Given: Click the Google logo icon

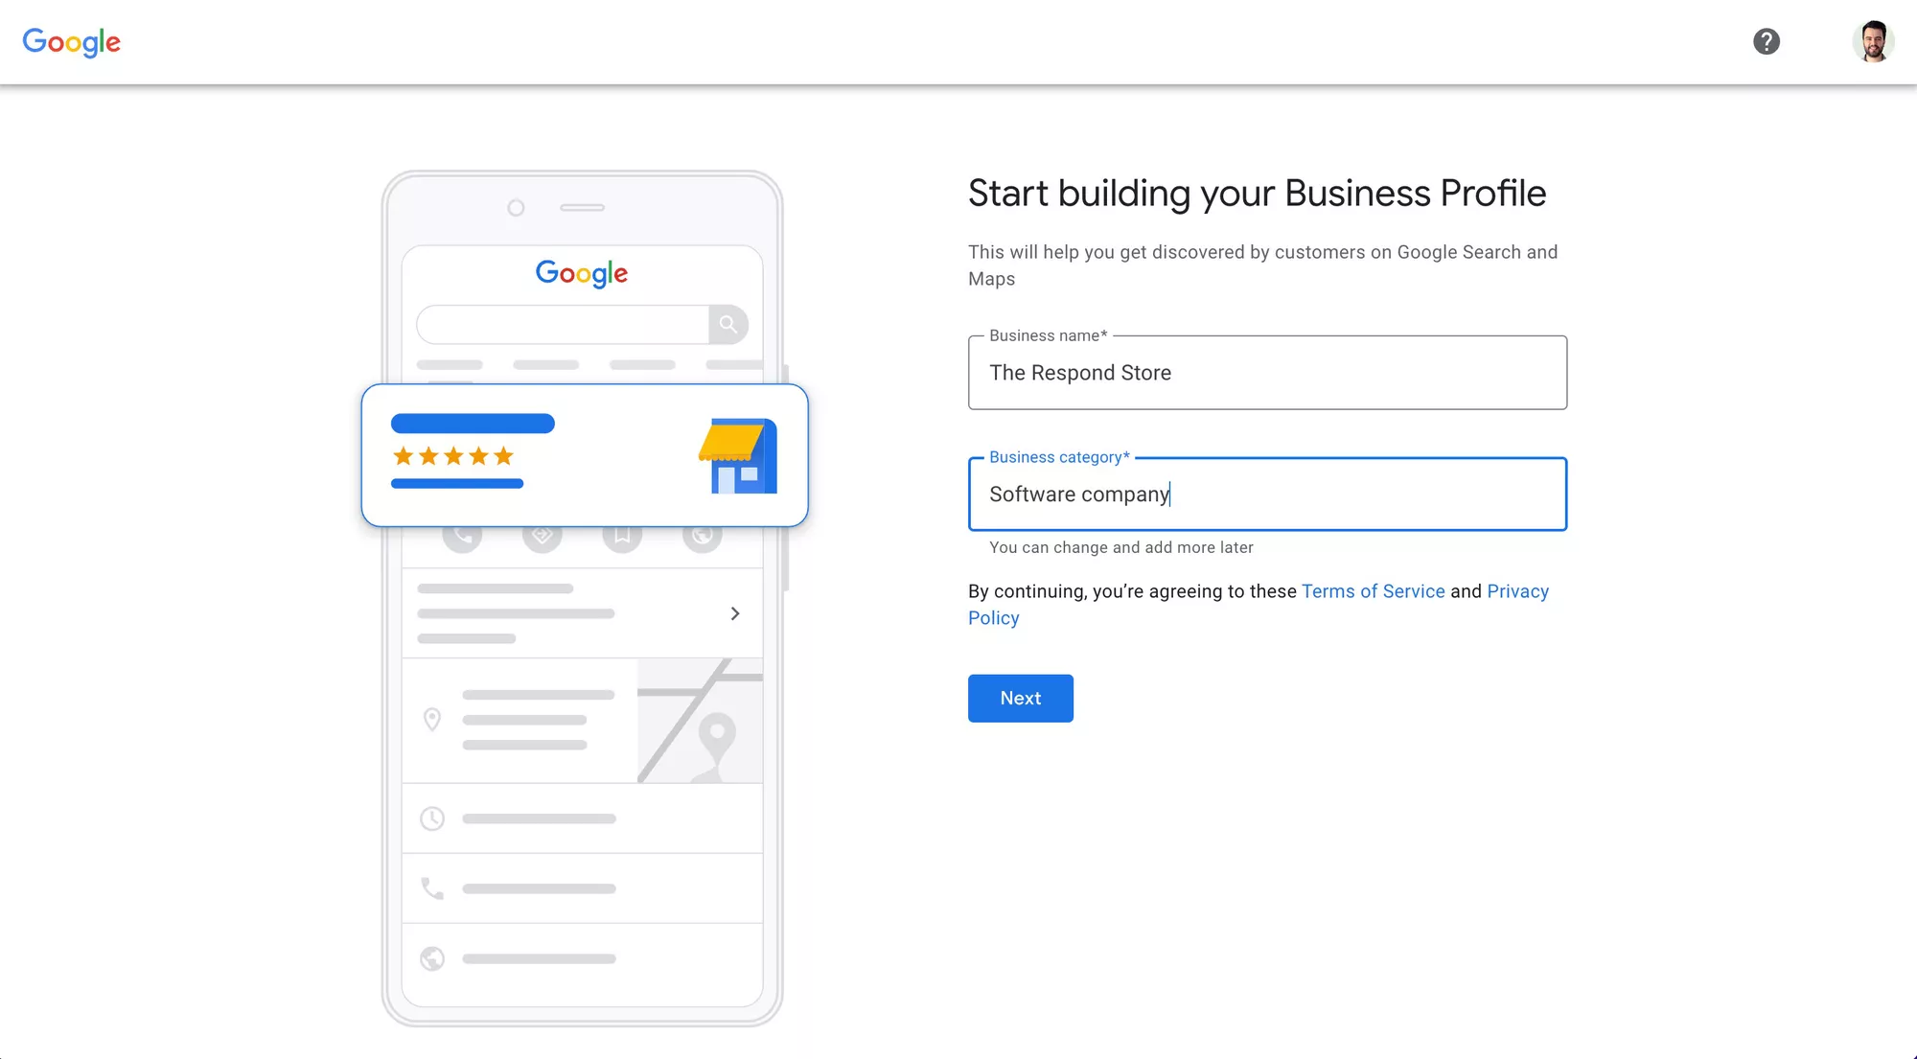Looking at the screenshot, I should pyautogui.click(x=73, y=43).
